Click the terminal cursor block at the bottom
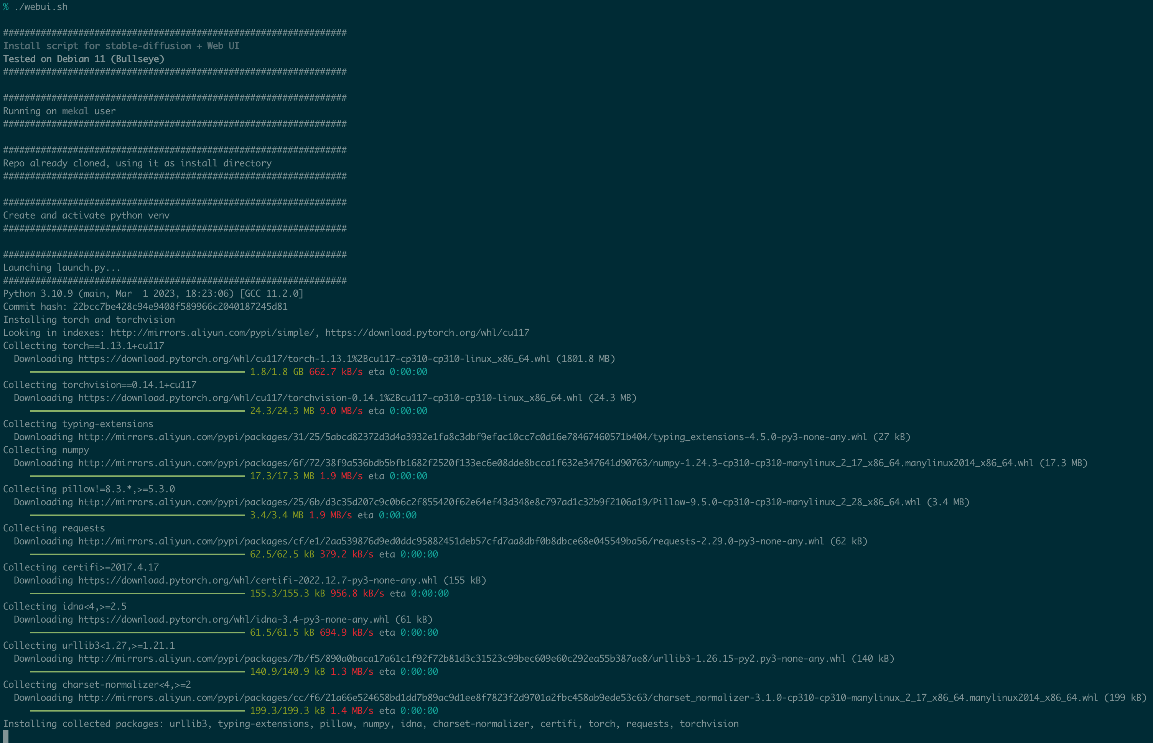1153x743 pixels. [x=6, y=736]
